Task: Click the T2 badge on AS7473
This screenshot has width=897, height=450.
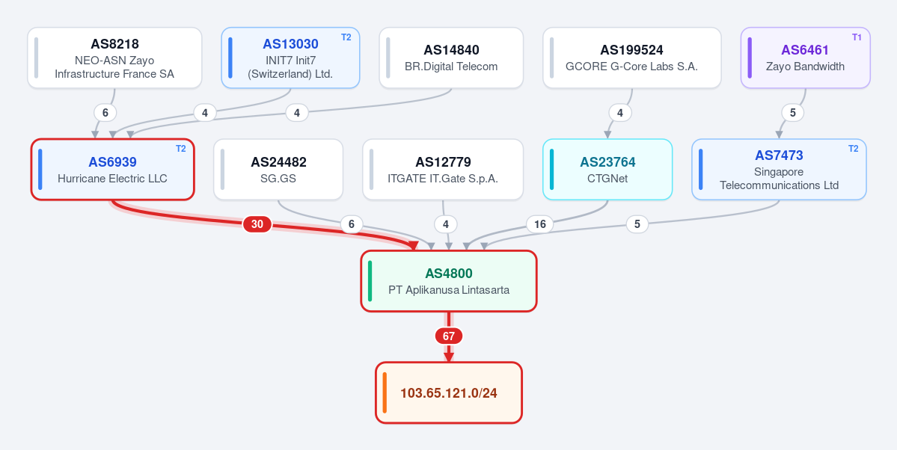Action: [853, 149]
